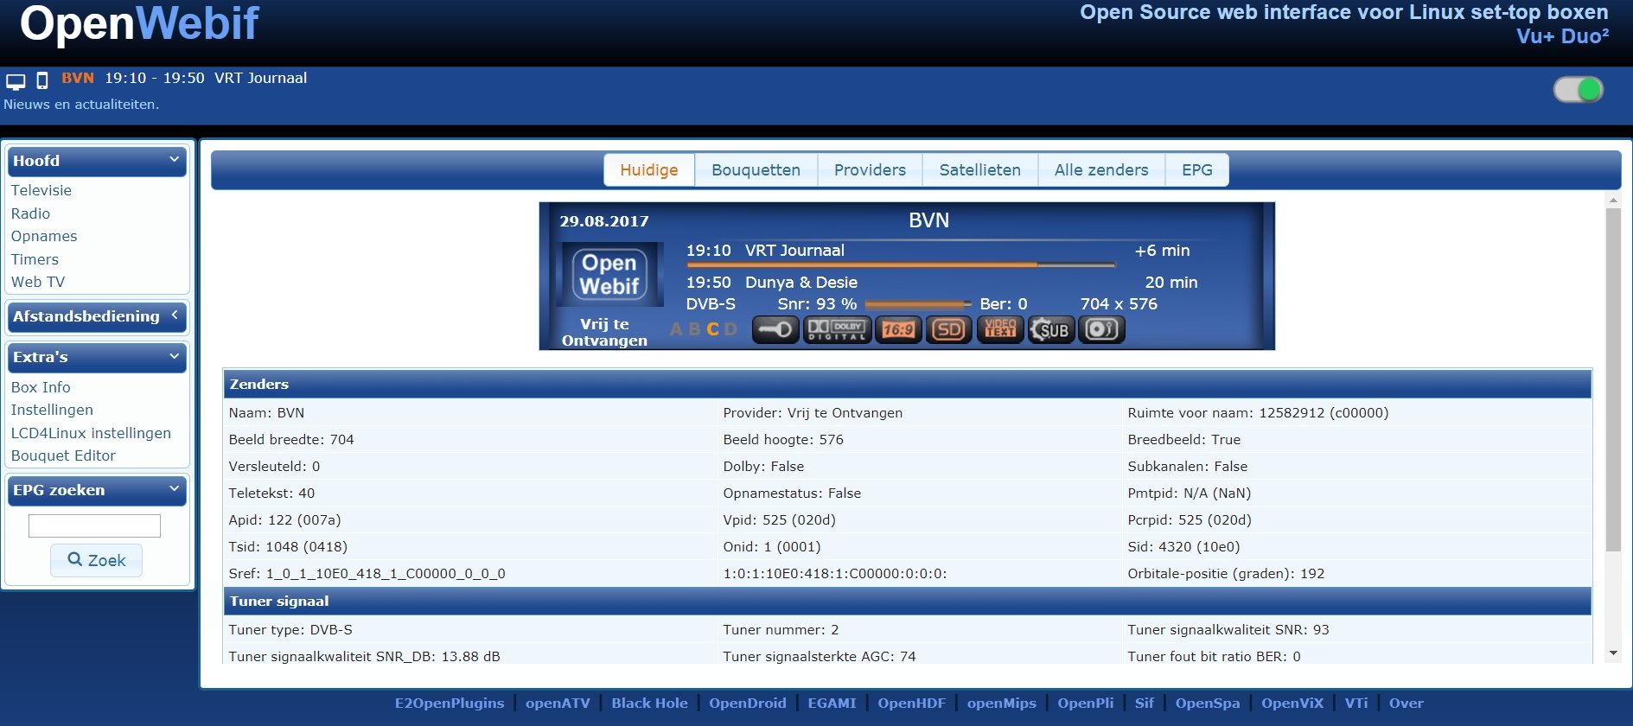The height and width of the screenshot is (726, 1633).
Task: Click the EPG search text field
Action: click(94, 525)
